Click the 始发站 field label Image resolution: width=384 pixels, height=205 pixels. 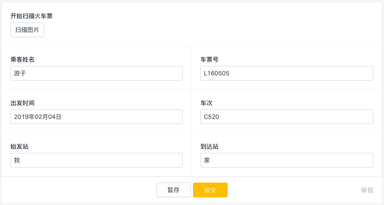[x=19, y=146]
